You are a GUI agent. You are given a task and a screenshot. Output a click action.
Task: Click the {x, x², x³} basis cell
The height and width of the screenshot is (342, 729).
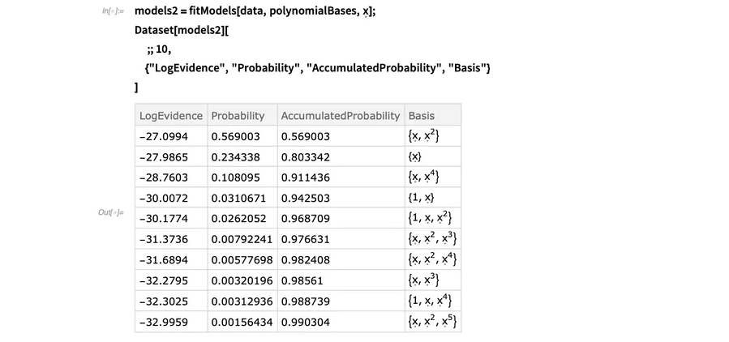pos(433,239)
